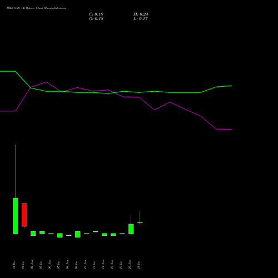The image size is (278, 278).
Task: Click the '16 Jan' date axis label
Action: tap(112, 265)
